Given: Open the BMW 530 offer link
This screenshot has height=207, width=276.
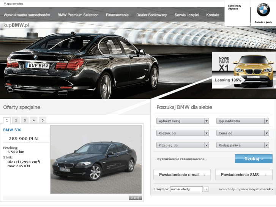Looking at the screenshot, I should pos(12,130).
